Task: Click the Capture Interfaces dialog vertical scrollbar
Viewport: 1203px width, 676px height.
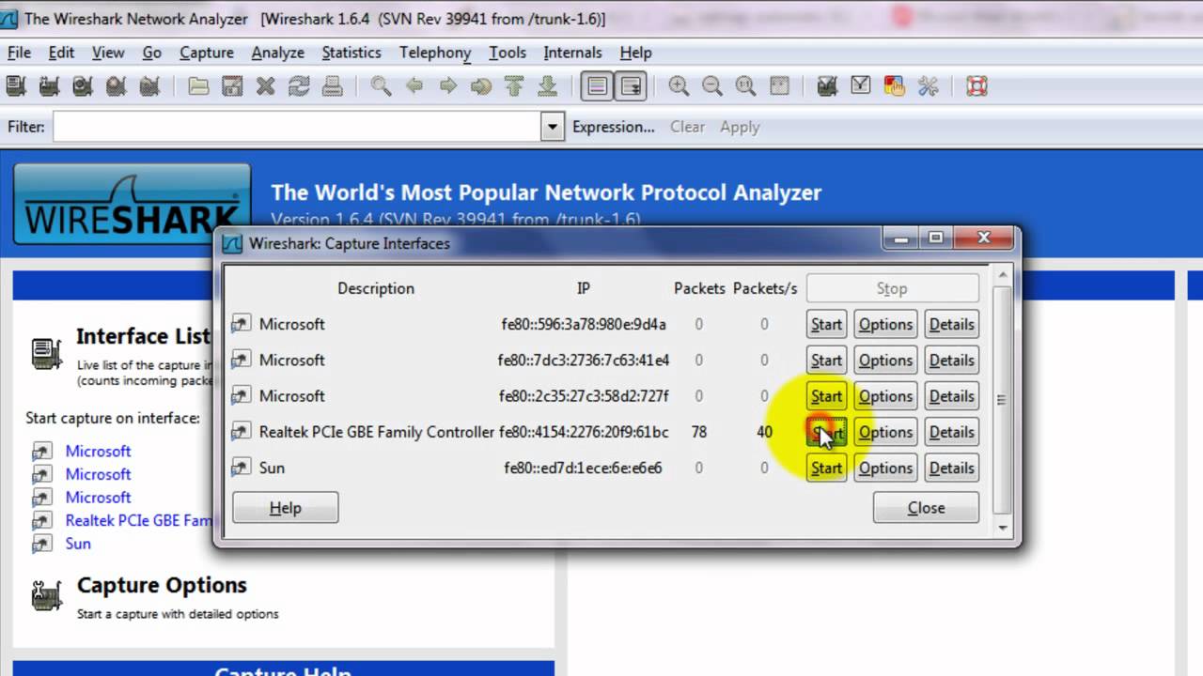Action: [x=1002, y=401]
